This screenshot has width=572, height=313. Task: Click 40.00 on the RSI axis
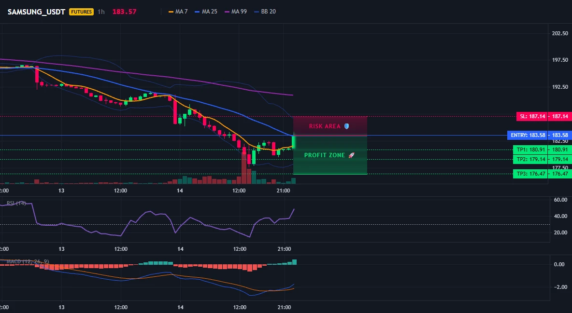560,216
